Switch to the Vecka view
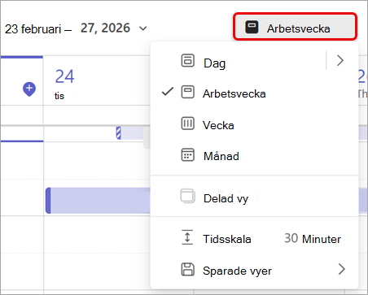368x295 pixels. click(x=255, y=125)
